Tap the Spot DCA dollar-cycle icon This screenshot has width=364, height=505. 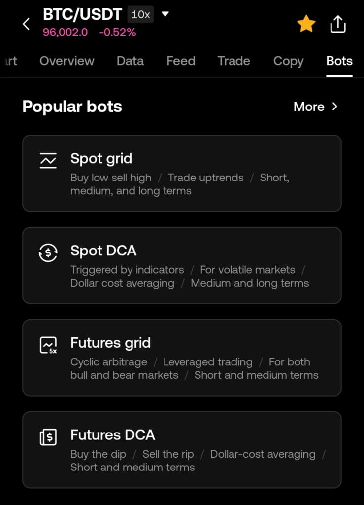pyautogui.click(x=48, y=252)
